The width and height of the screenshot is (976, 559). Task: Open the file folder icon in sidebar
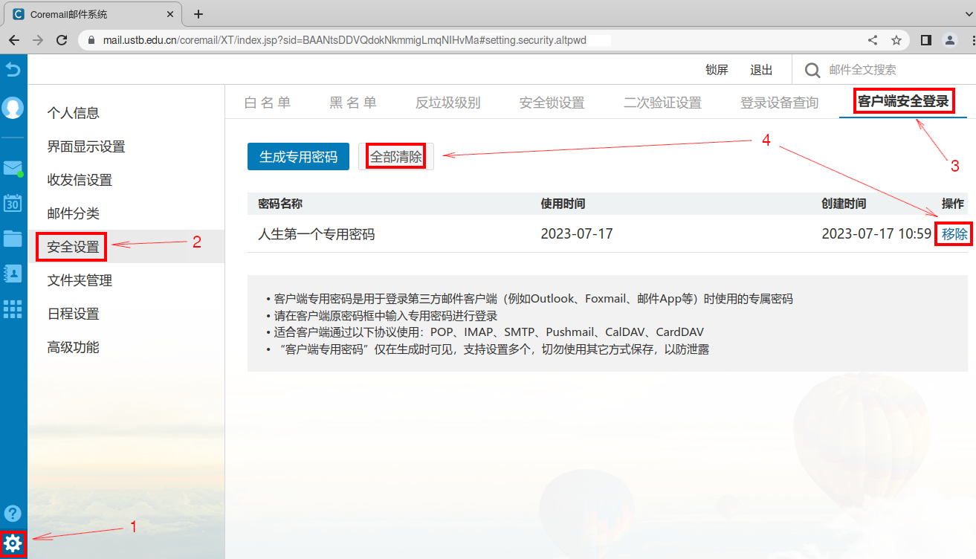[x=13, y=238]
